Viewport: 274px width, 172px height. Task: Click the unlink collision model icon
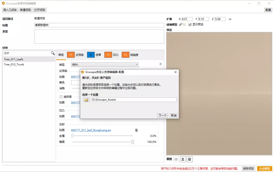pos(184,25)
